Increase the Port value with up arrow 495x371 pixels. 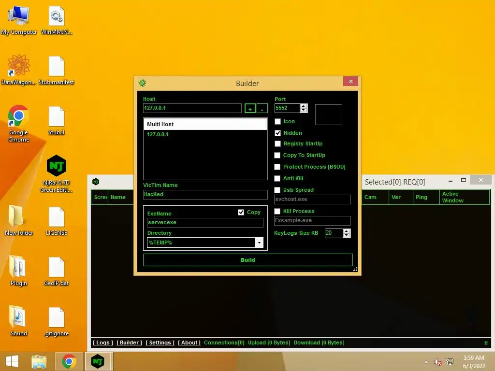point(304,106)
